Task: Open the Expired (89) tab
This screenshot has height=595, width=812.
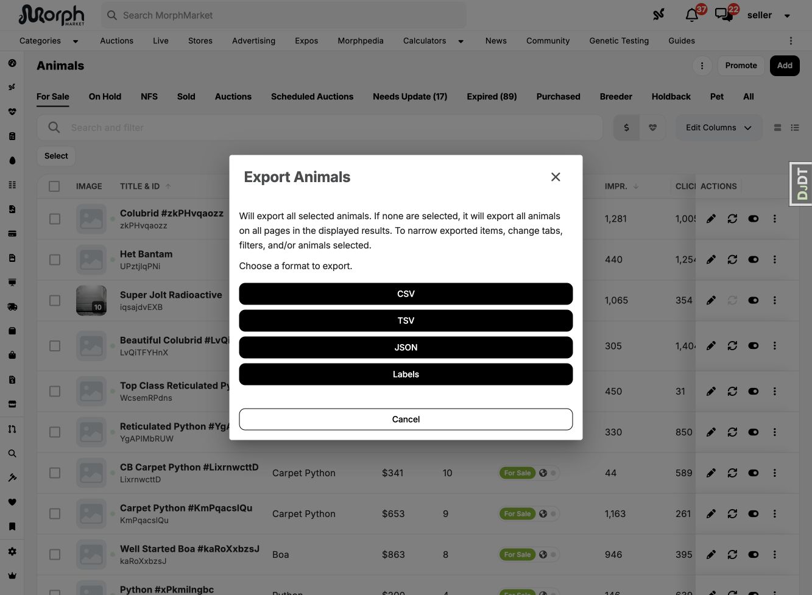Action: 492,97
